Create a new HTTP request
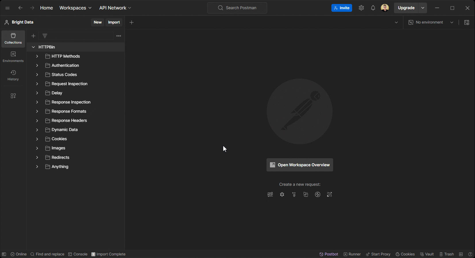 click(270, 194)
